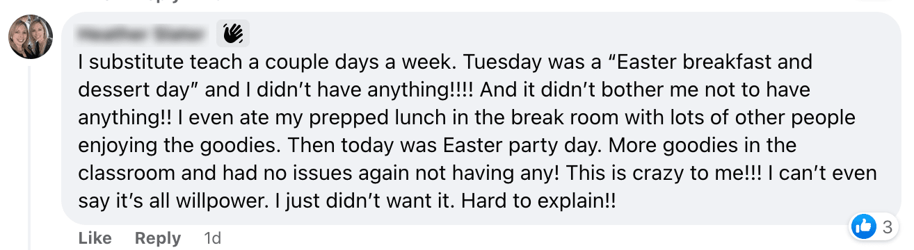Image resolution: width=914 pixels, height=250 pixels.
Task: View the 3 reactions count
Action: coord(887,227)
